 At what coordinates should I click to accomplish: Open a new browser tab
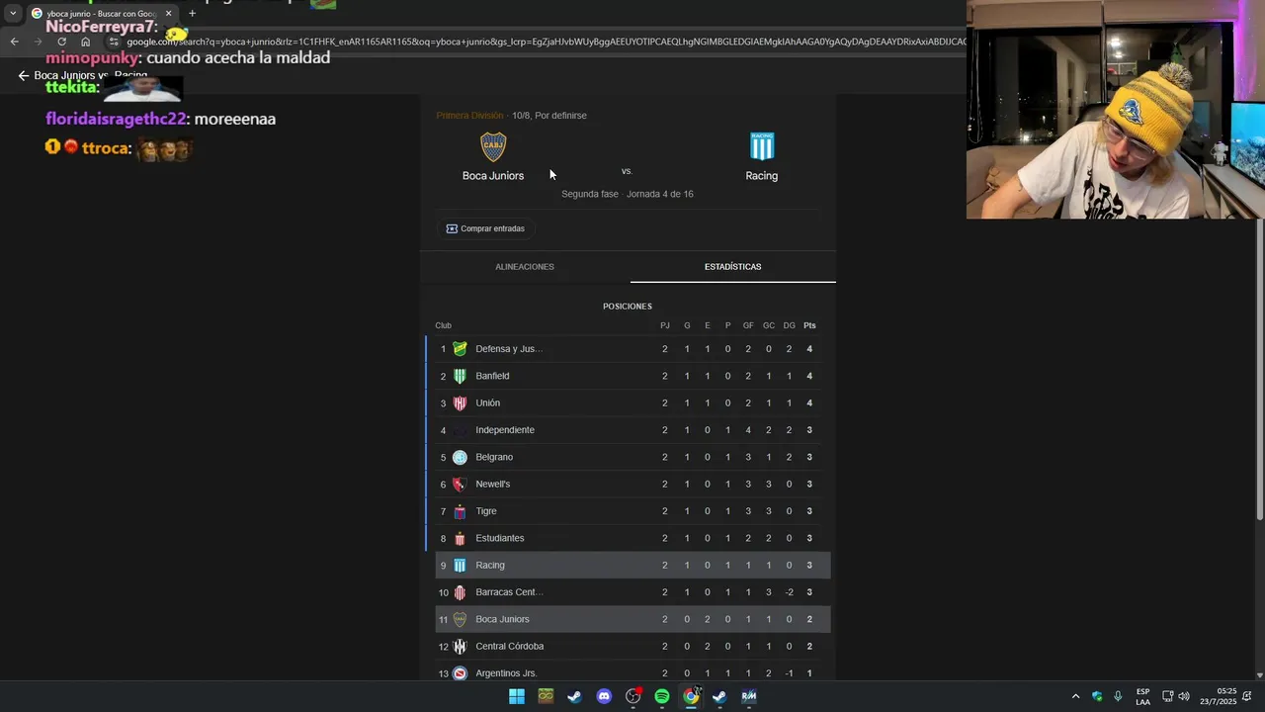click(x=192, y=14)
